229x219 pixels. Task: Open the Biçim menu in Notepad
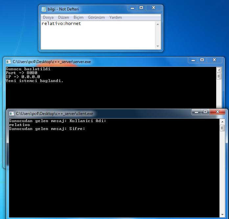click(x=79, y=17)
